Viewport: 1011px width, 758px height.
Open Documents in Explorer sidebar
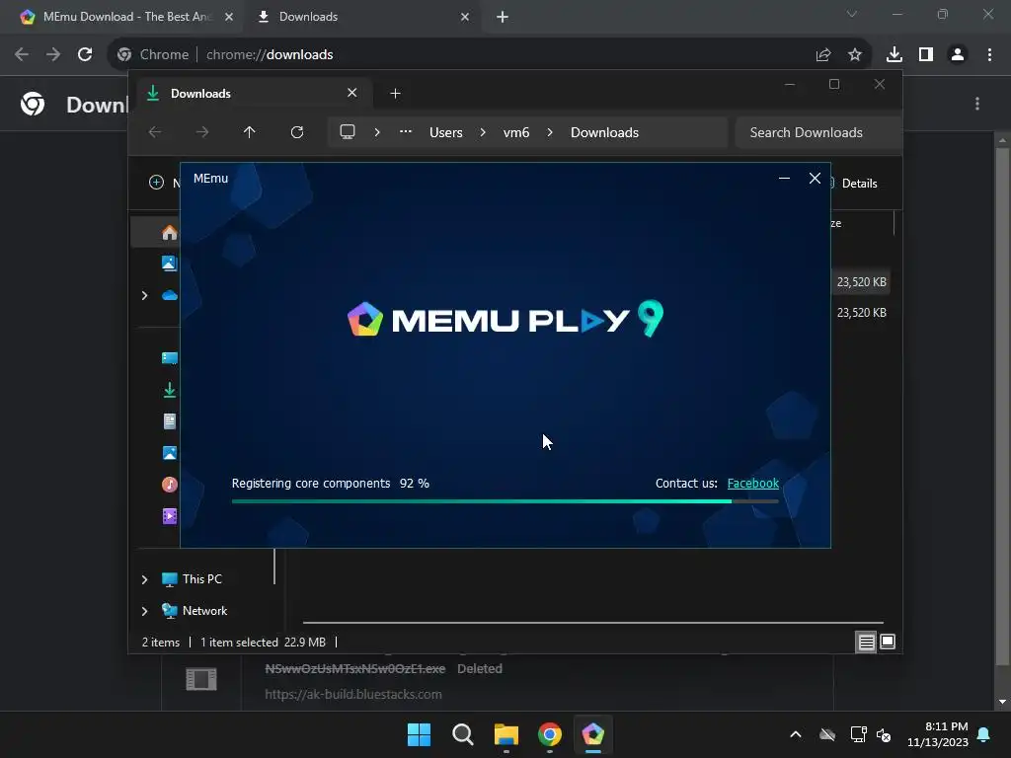170,421
